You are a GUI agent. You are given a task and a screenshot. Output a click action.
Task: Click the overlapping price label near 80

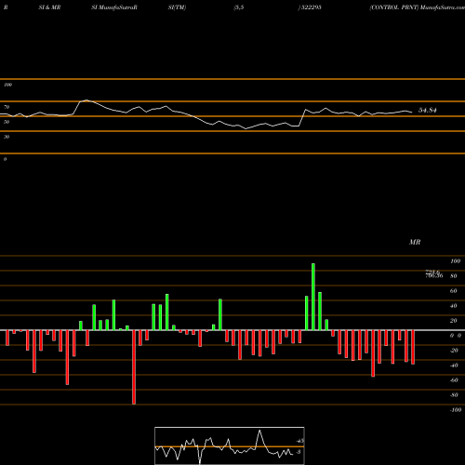pyautogui.click(x=434, y=274)
